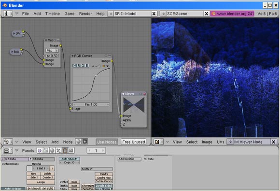Select B channel in RGB Curves

(87, 66)
